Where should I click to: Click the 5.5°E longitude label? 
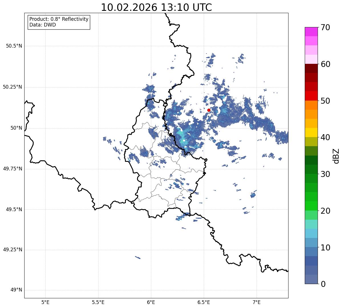(98, 302)
